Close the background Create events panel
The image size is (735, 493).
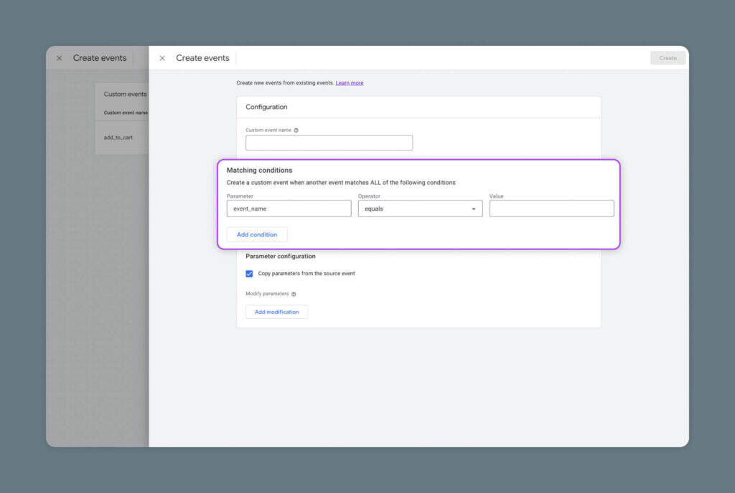coord(60,58)
